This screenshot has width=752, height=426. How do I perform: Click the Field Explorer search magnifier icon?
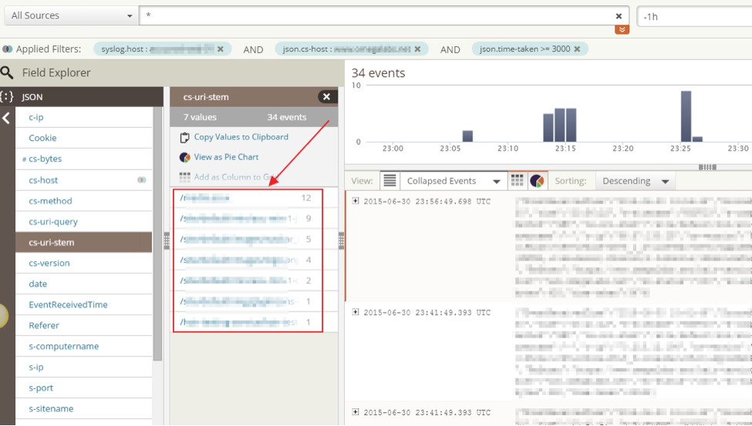[7, 73]
